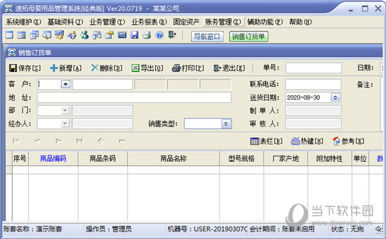
Task: Open hotkeys list 热键[H]
Action: click(x=307, y=141)
